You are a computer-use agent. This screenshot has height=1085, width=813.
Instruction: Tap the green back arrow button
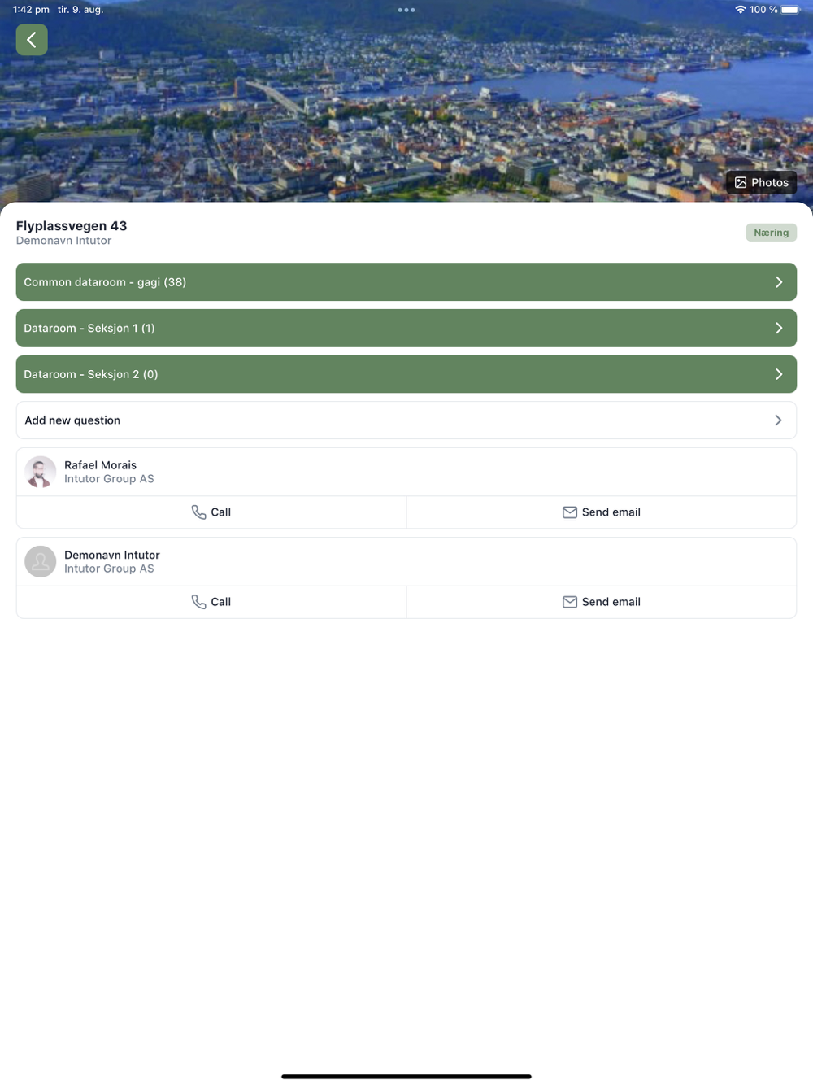(32, 40)
